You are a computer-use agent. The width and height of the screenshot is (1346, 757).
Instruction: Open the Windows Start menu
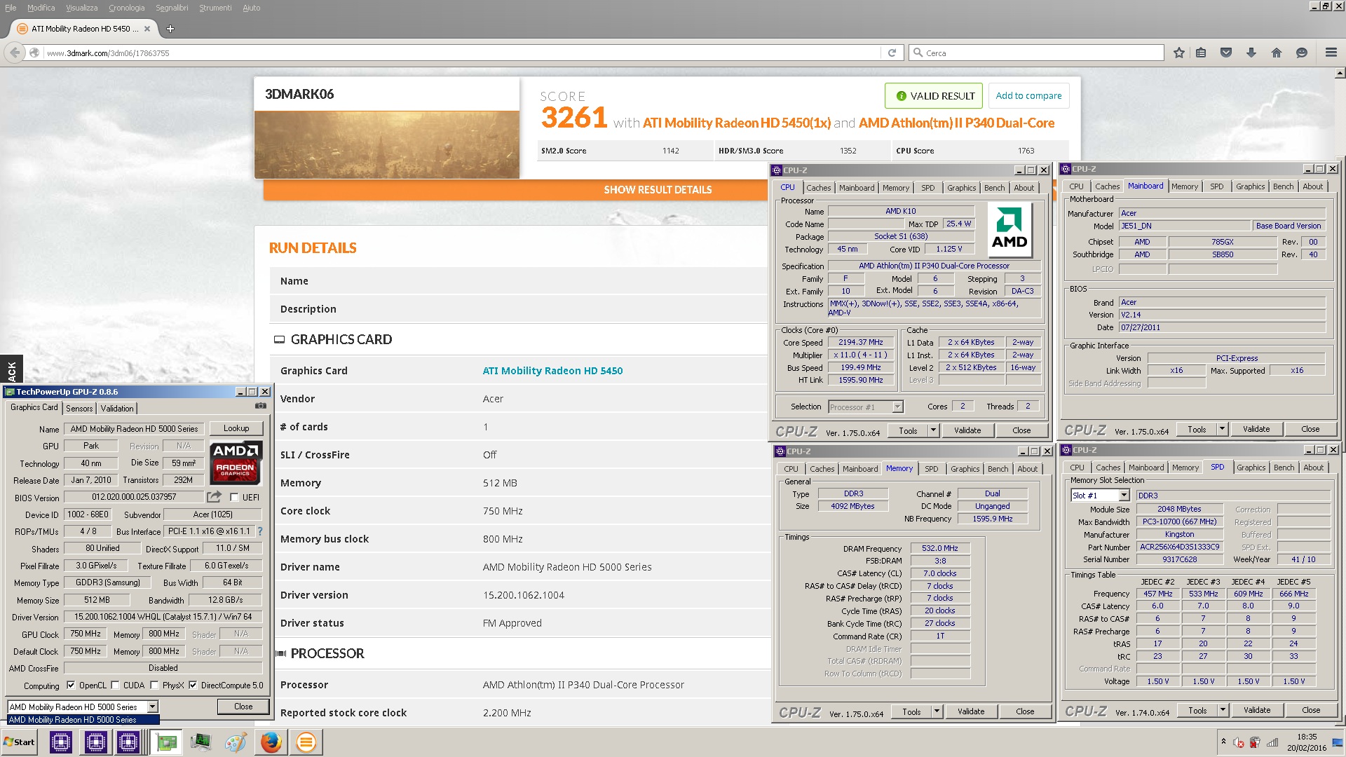pos(19,742)
